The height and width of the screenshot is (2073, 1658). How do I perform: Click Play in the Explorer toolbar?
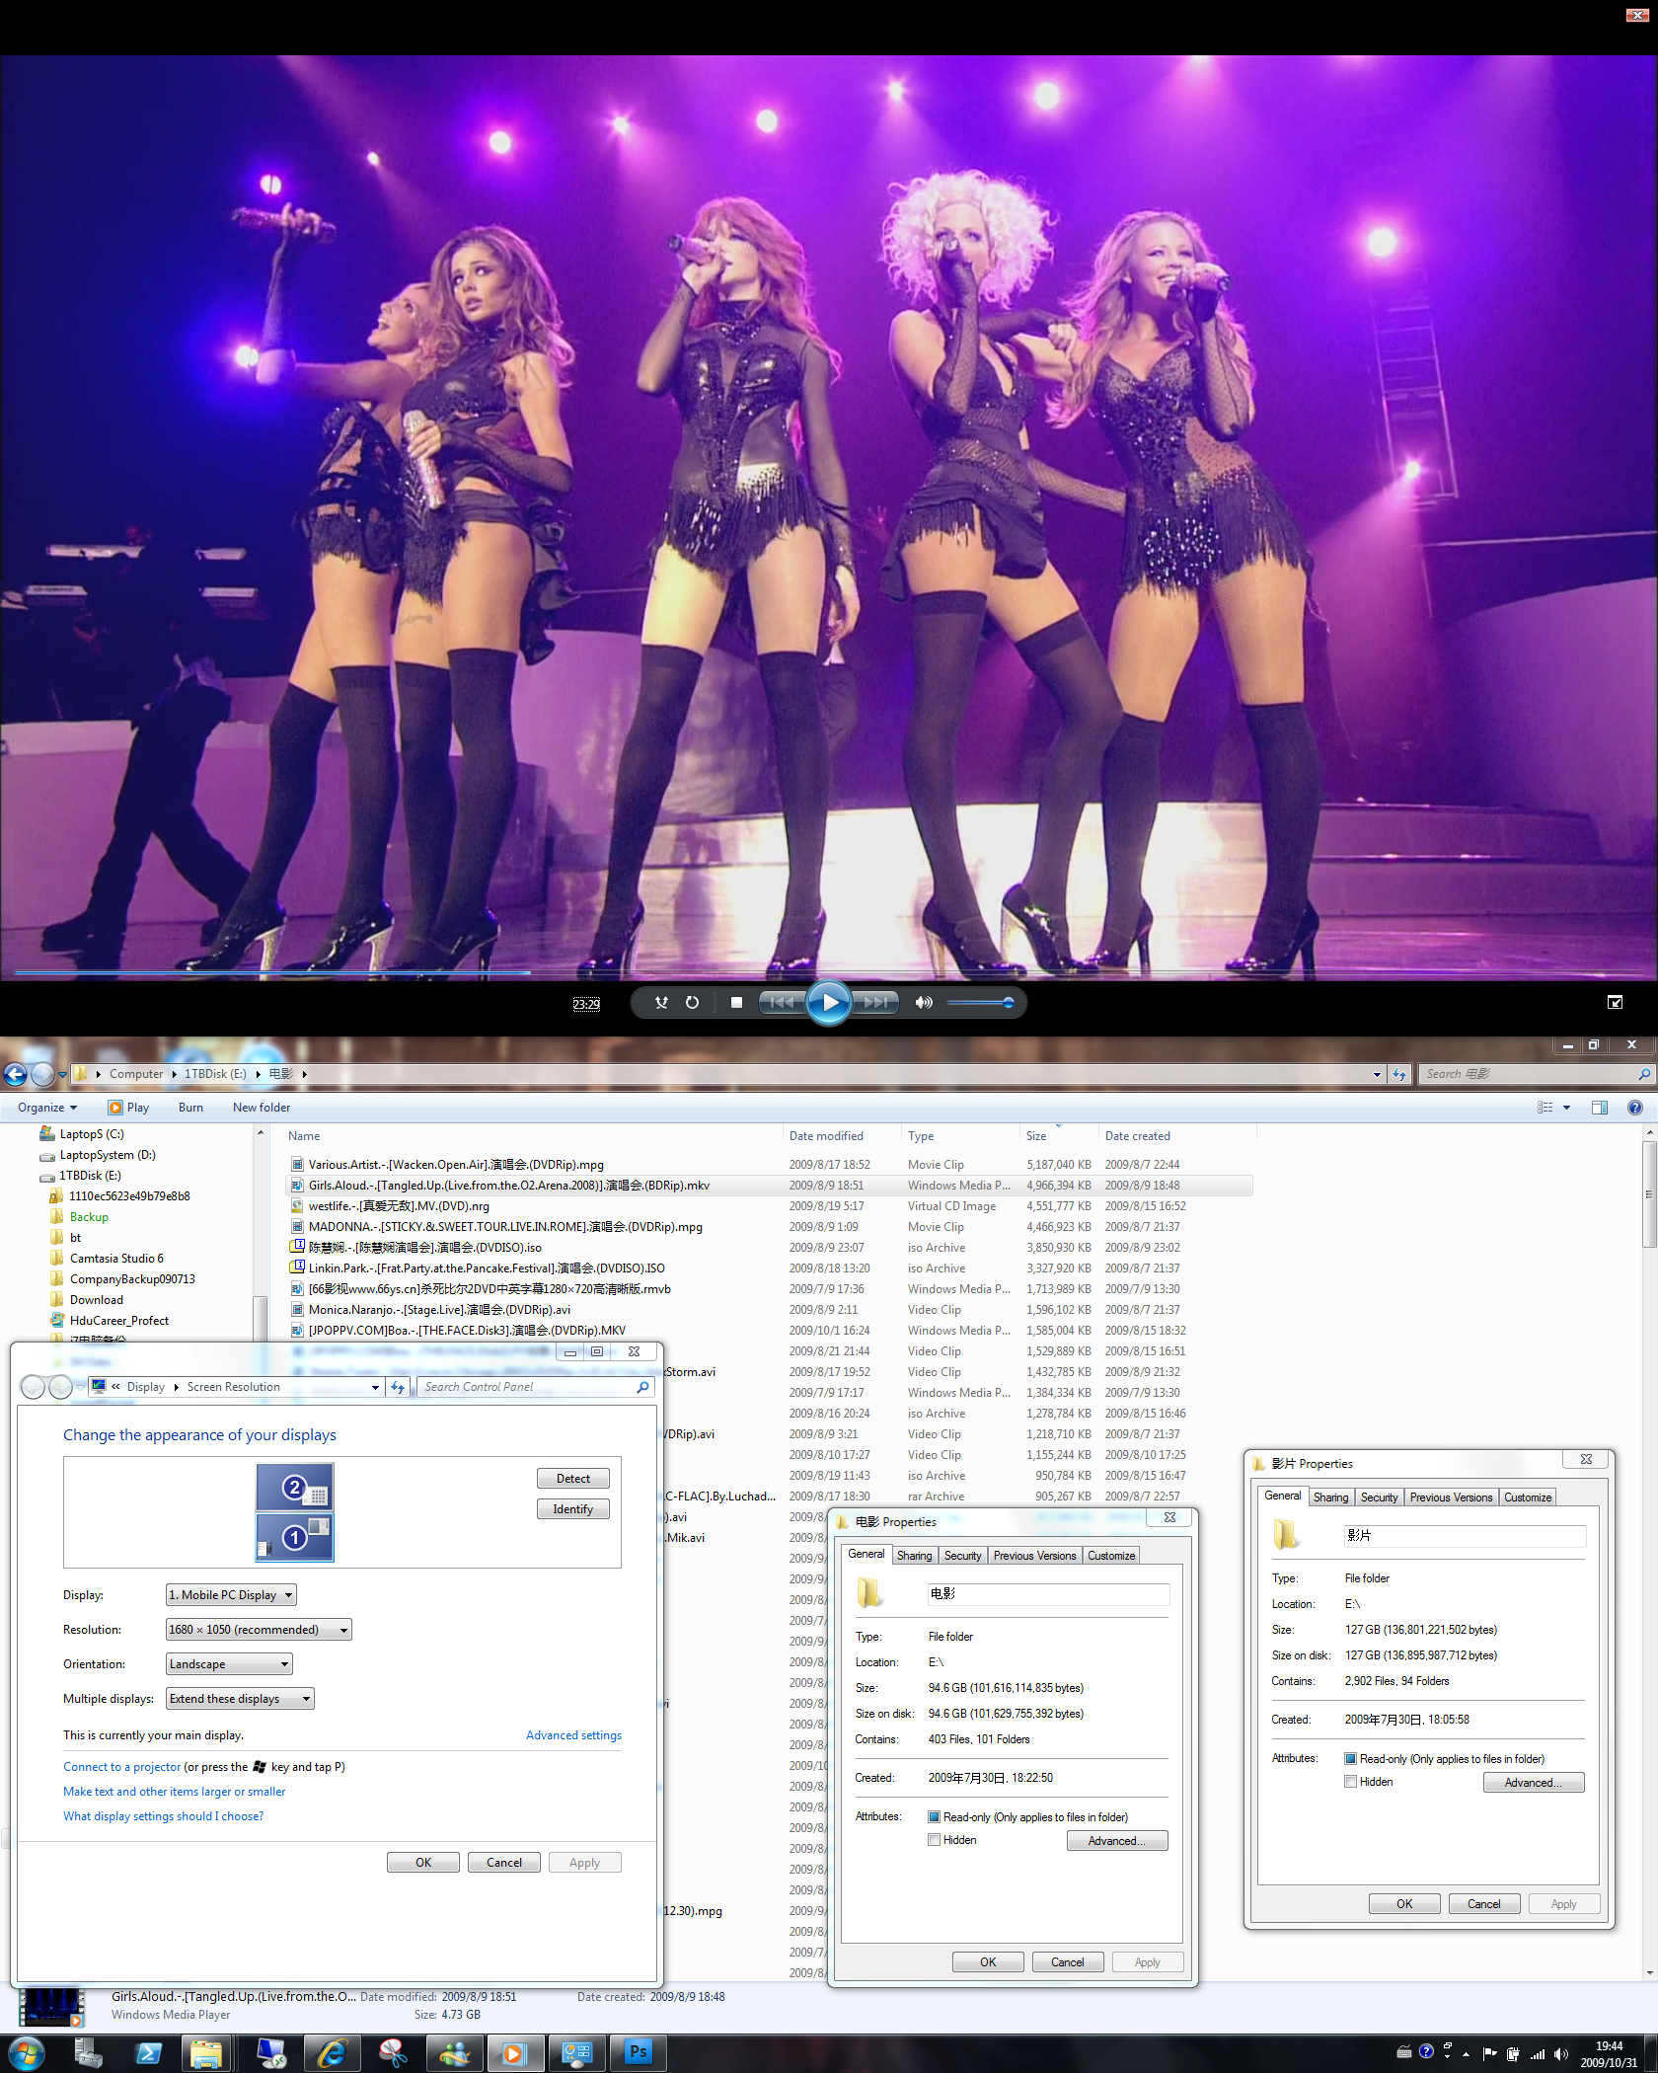click(x=129, y=1108)
